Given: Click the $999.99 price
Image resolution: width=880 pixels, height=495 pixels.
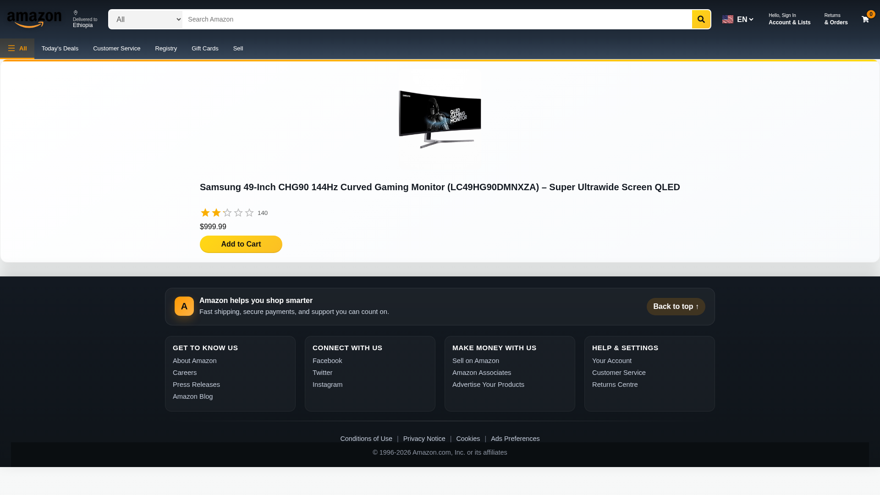Looking at the screenshot, I should (x=213, y=227).
